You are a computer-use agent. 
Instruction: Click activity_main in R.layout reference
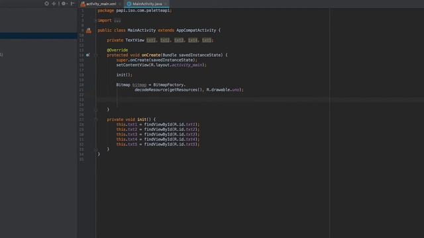click(x=187, y=65)
